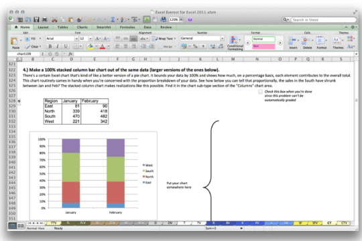The image size is (362, 241).
Task: Select the pink Bad cell style swatch
Action: point(263,46)
